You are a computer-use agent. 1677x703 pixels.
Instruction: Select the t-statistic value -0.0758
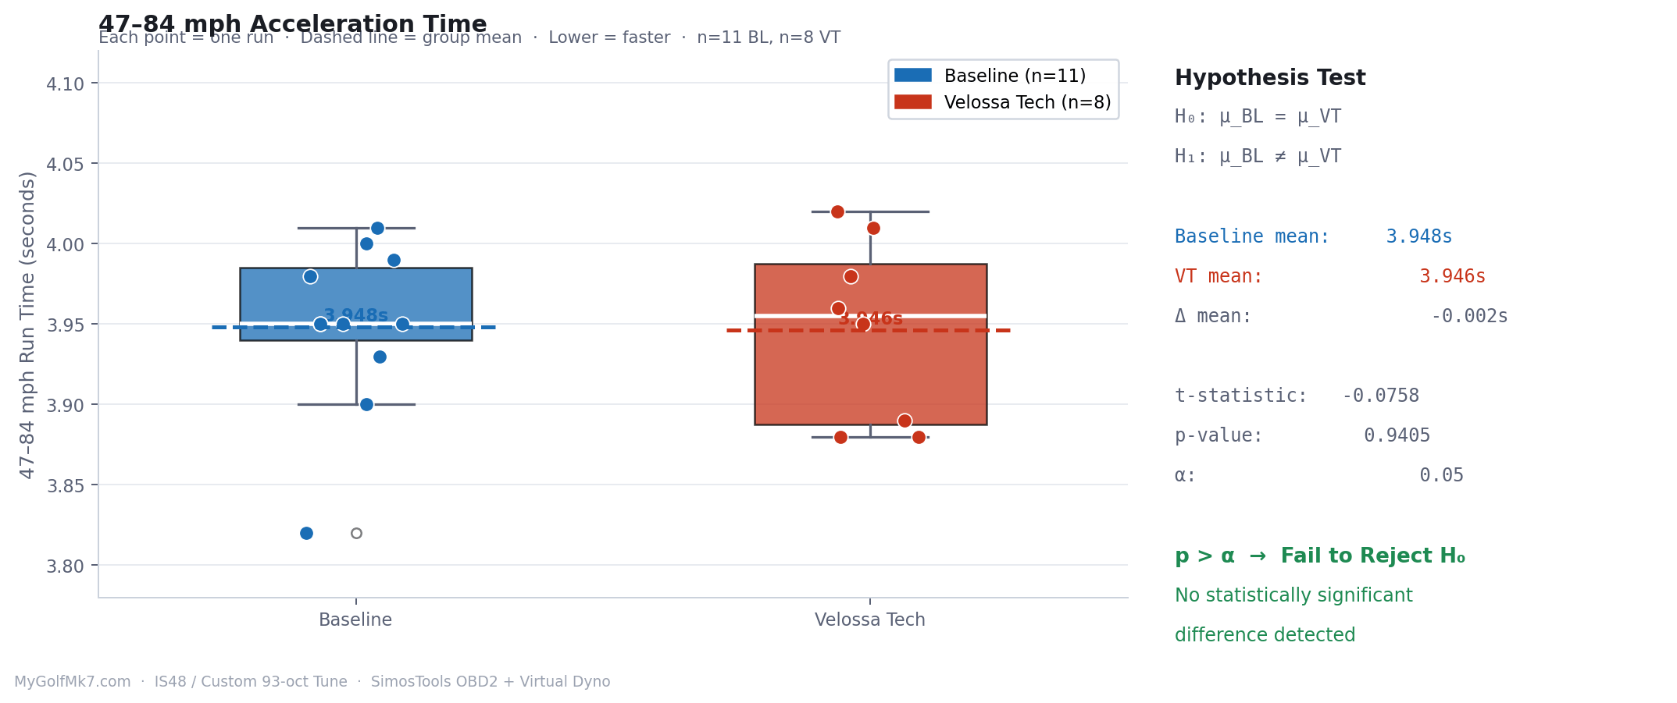click(1380, 396)
